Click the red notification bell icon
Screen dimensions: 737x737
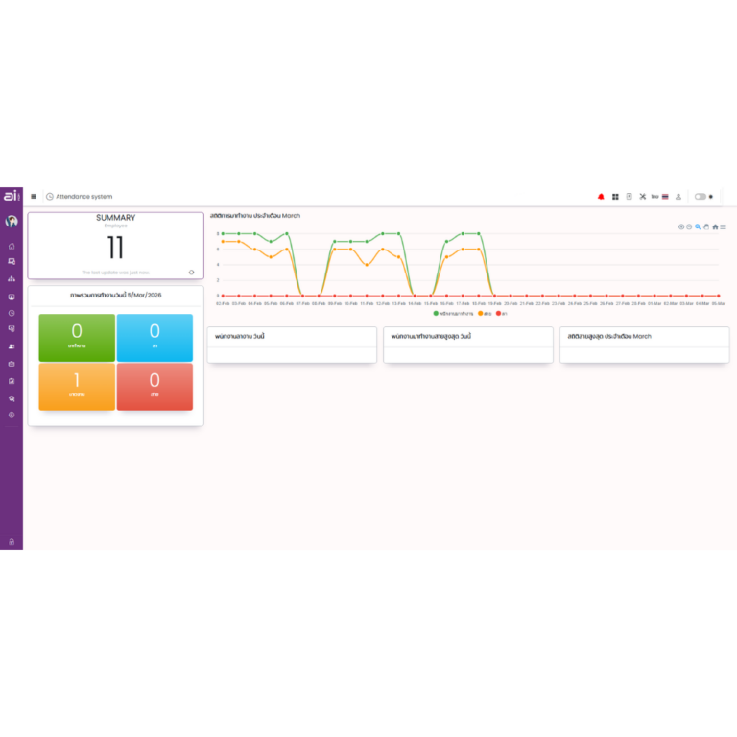click(x=601, y=197)
